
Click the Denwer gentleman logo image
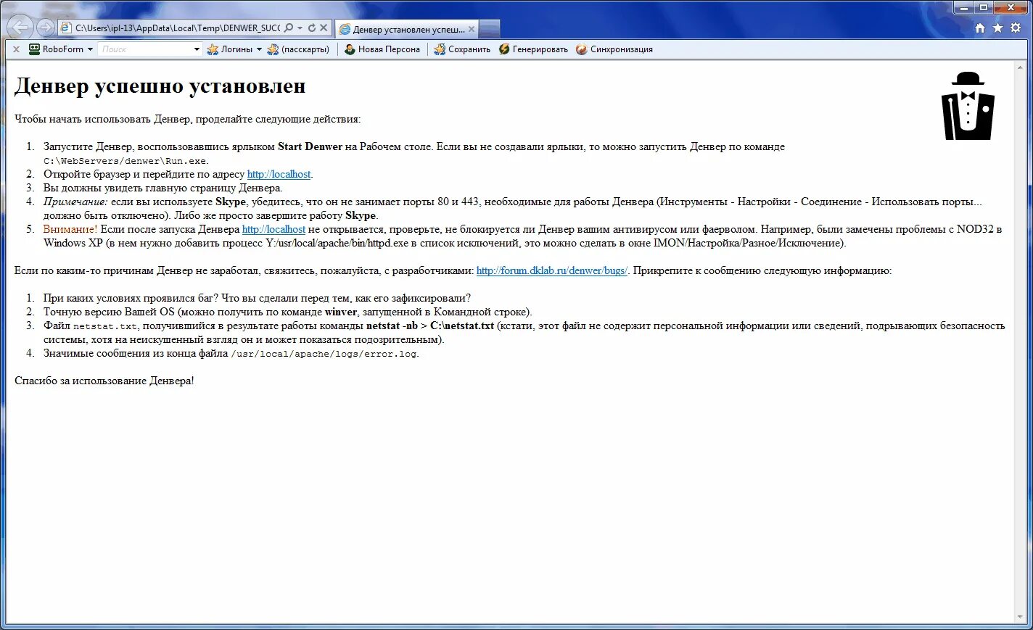pos(968,106)
